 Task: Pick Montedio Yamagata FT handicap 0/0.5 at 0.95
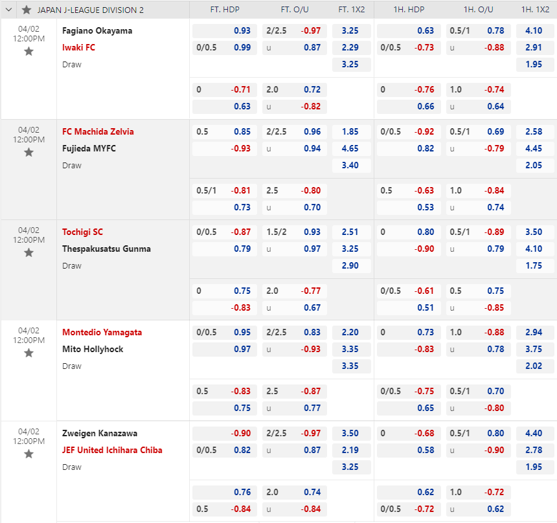click(225, 333)
